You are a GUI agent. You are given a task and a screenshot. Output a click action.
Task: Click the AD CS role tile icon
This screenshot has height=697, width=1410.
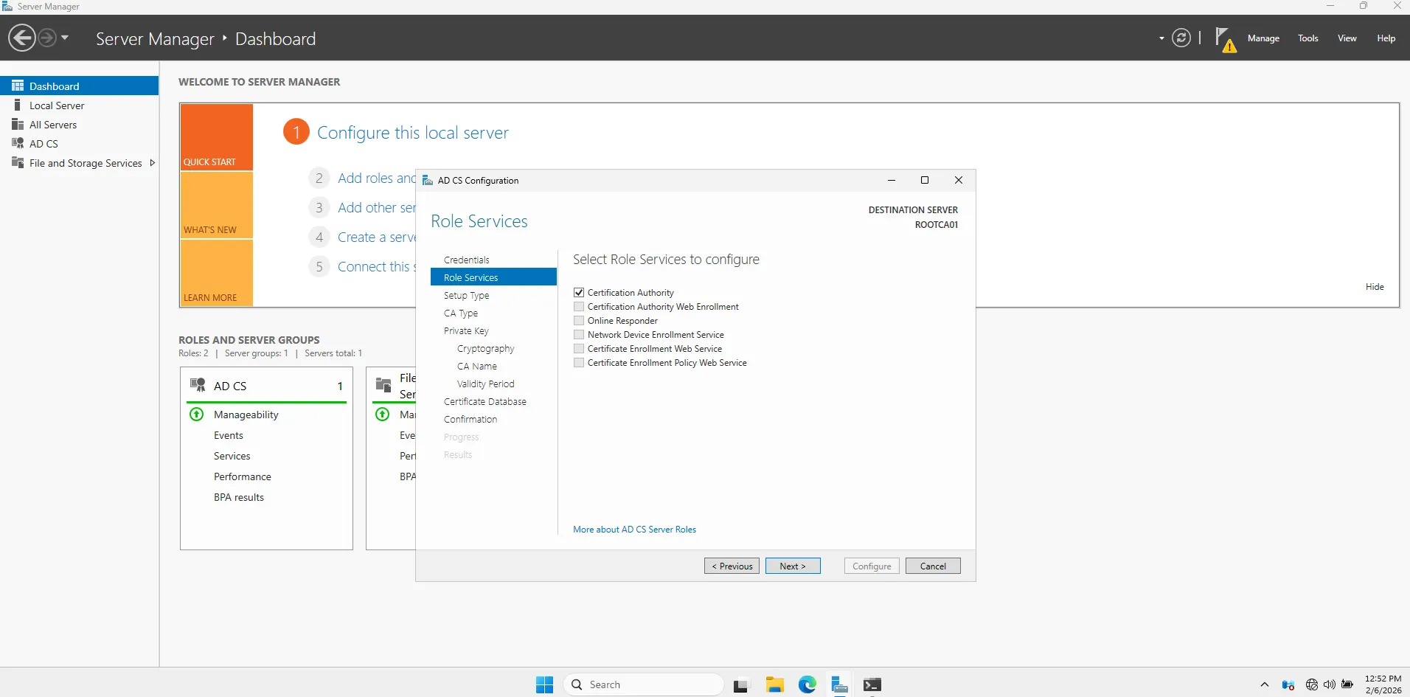pyautogui.click(x=198, y=385)
